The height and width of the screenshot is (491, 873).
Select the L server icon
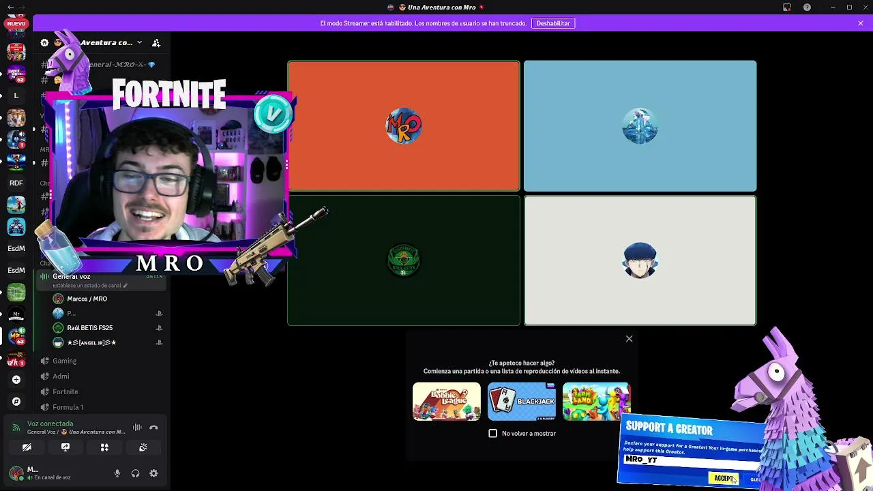[16, 95]
